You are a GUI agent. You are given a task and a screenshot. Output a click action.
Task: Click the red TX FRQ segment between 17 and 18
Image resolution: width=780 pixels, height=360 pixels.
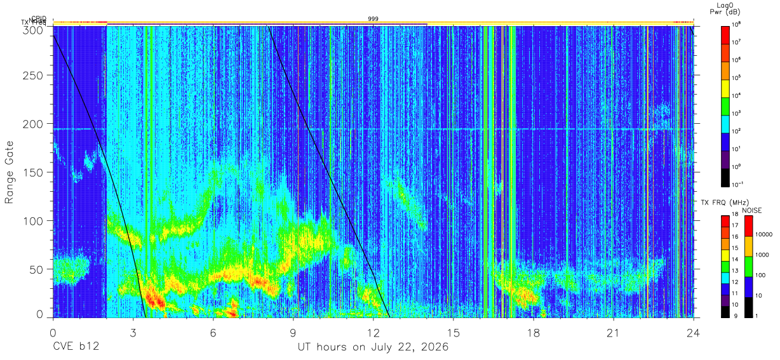pyautogui.click(x=725, y=221)
